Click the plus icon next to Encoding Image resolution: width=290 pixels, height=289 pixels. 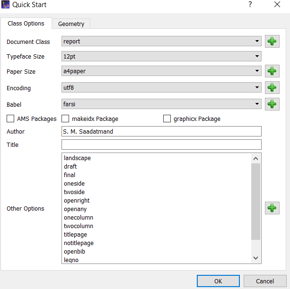coord(272,87)
